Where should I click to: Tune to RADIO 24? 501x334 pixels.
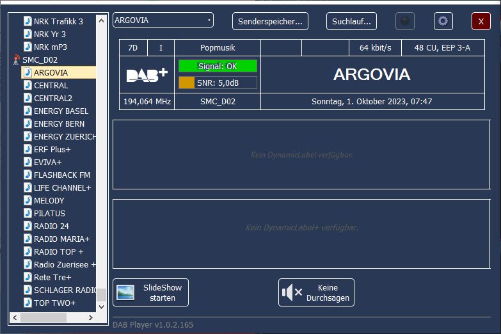[x=51, y=226]
